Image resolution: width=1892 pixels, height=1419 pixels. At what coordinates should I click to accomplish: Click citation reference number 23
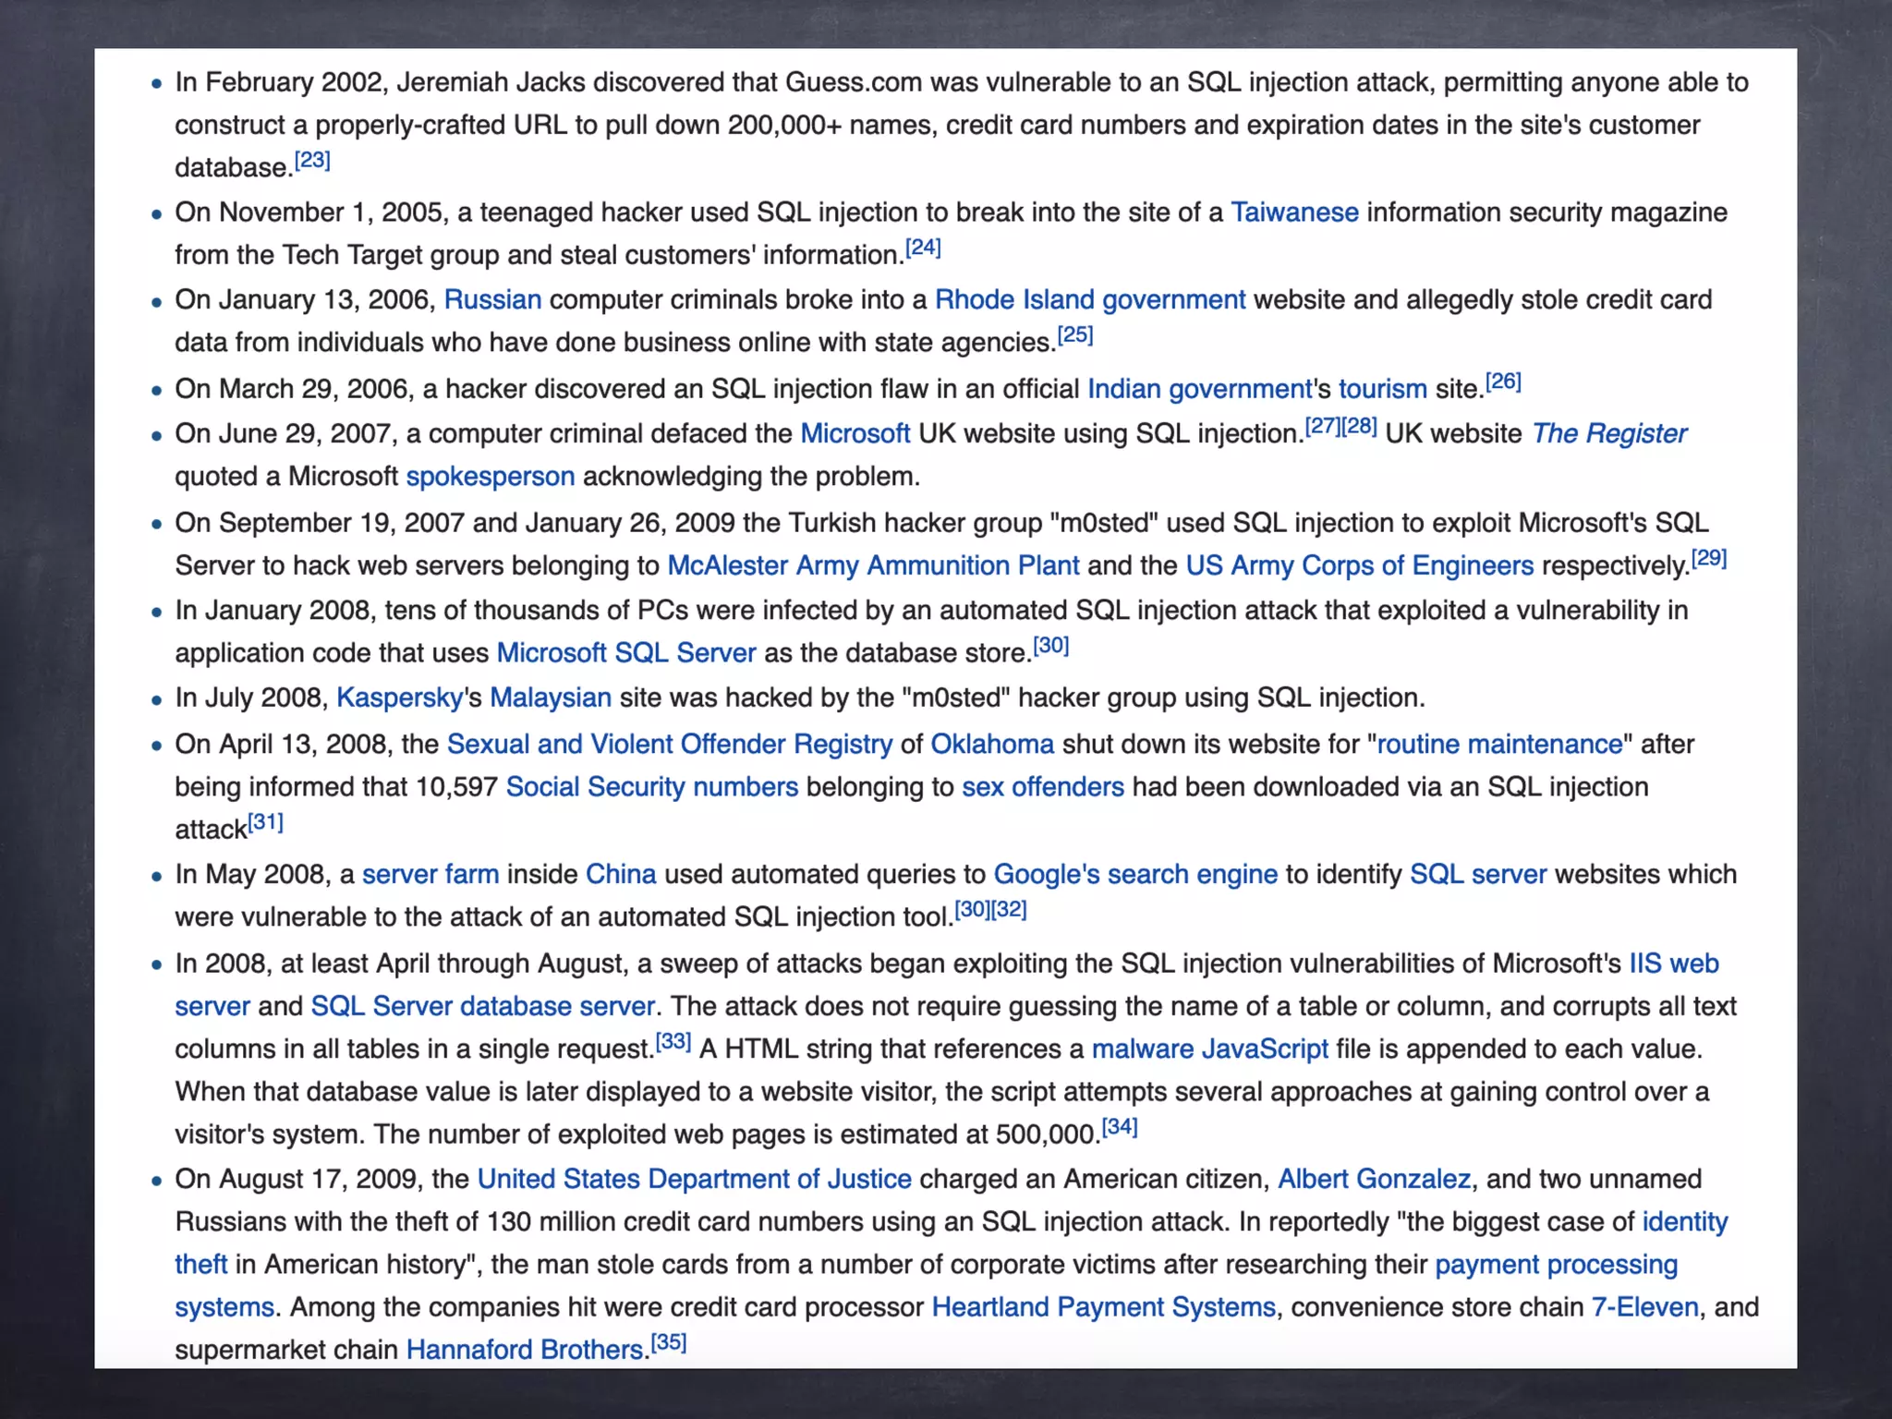point(312,161)
